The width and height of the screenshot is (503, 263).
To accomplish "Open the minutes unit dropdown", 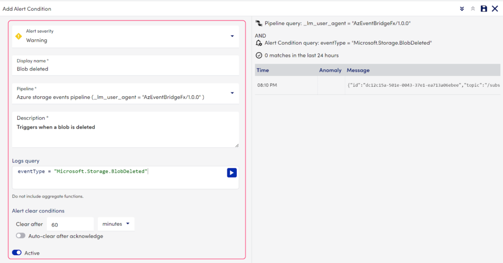I will click(116, 224).
